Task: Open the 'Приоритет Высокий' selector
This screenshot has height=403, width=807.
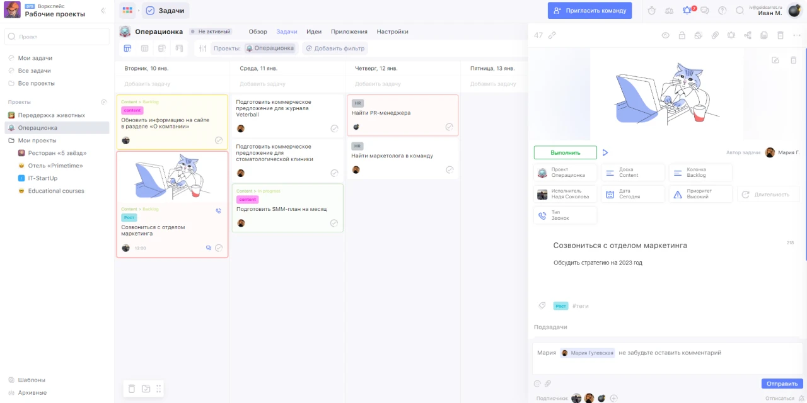Action: pyautogui.click(x=700, y=194)
